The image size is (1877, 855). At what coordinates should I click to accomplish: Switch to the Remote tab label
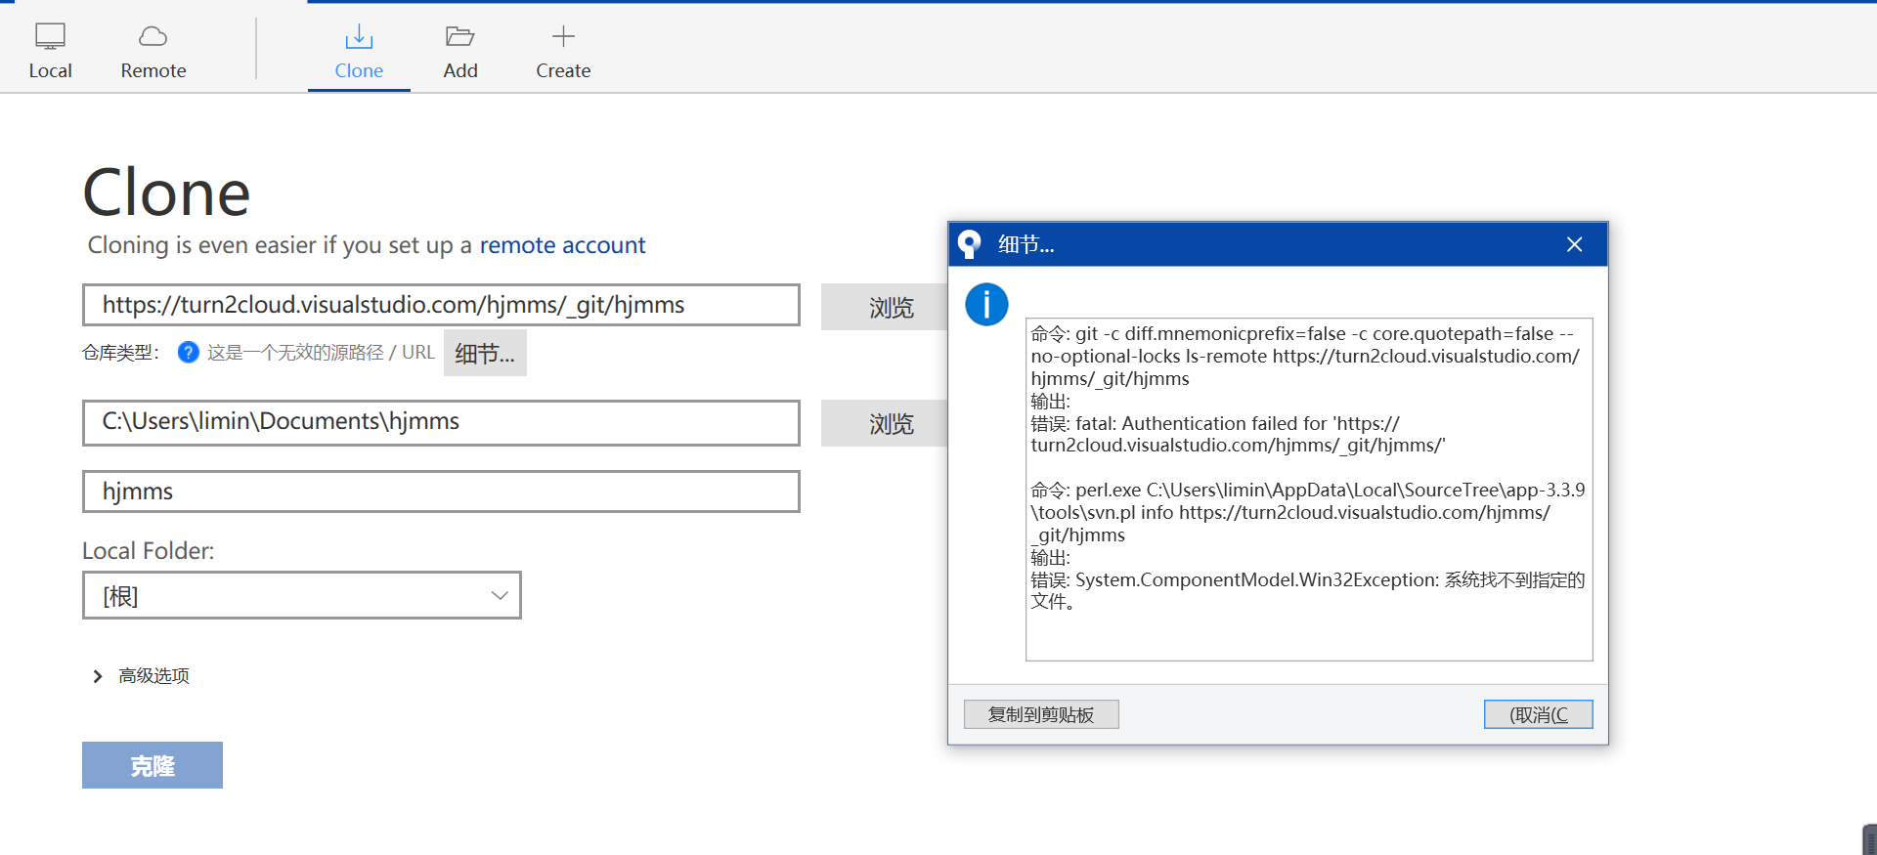tap(153, 70)
